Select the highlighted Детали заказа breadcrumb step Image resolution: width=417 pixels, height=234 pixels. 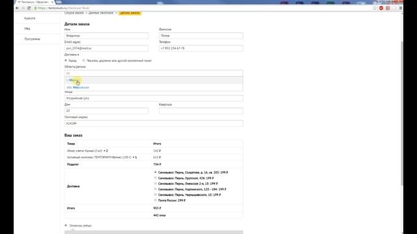130,13
